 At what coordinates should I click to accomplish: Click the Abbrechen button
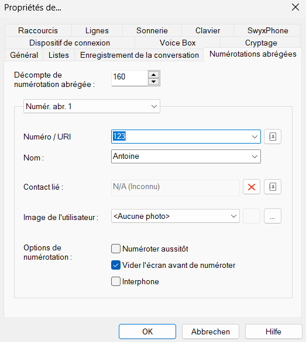click(x=211, y=331)
